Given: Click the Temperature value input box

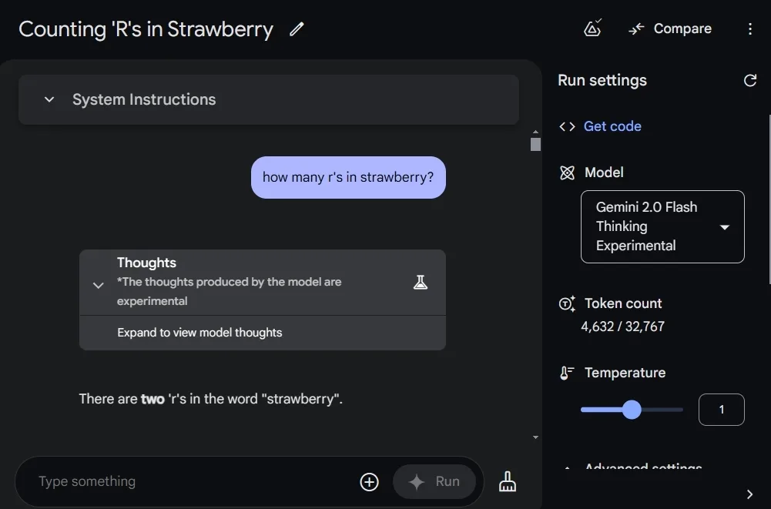Looking at the screenshot, I should click(722, 409).
